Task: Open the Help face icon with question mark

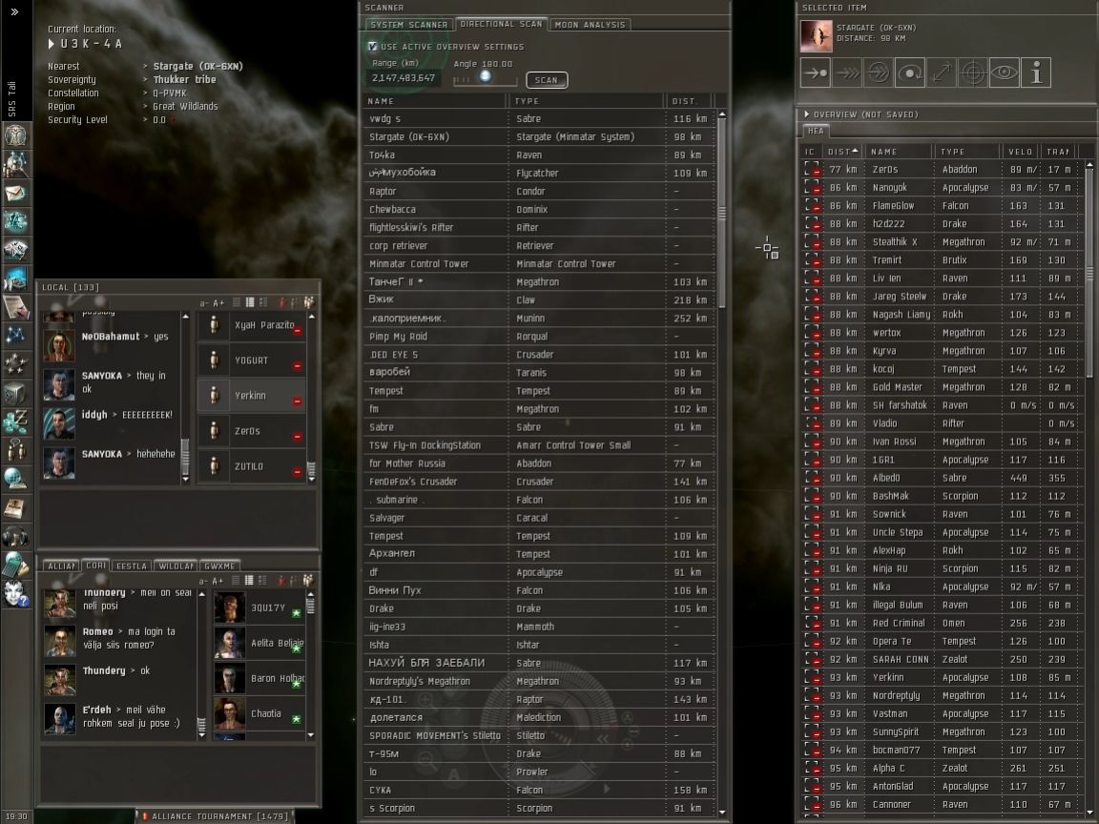Action: pyautogui.click(x=15, y=593)
